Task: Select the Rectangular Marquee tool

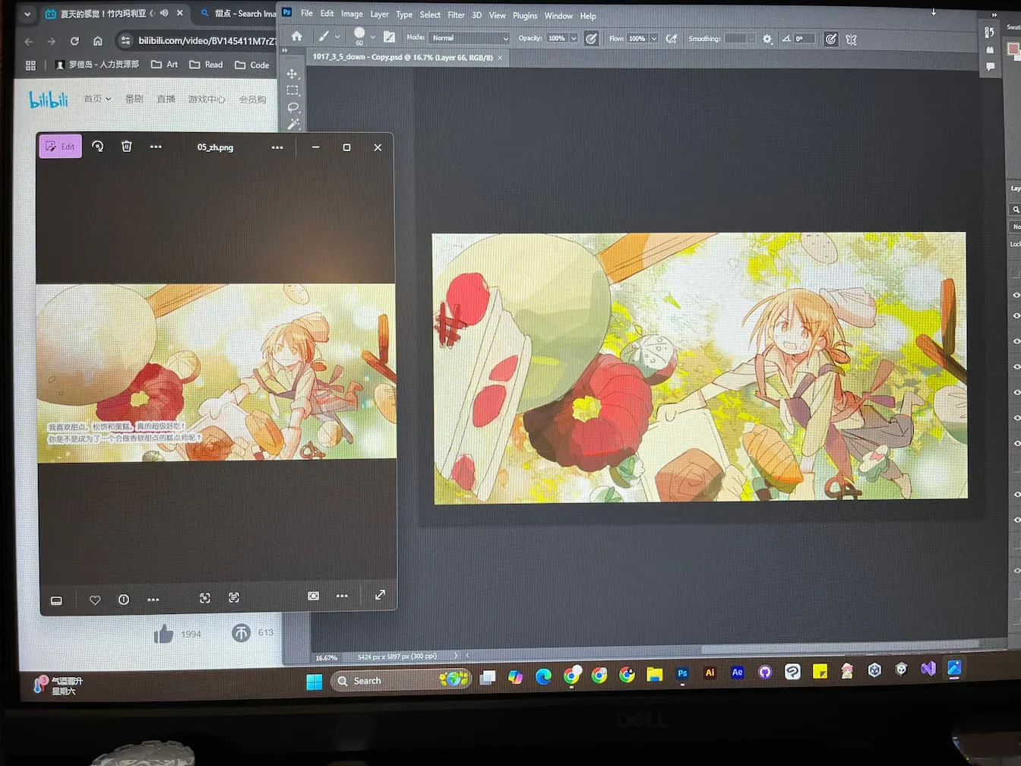Action: (x=292, y=90)
